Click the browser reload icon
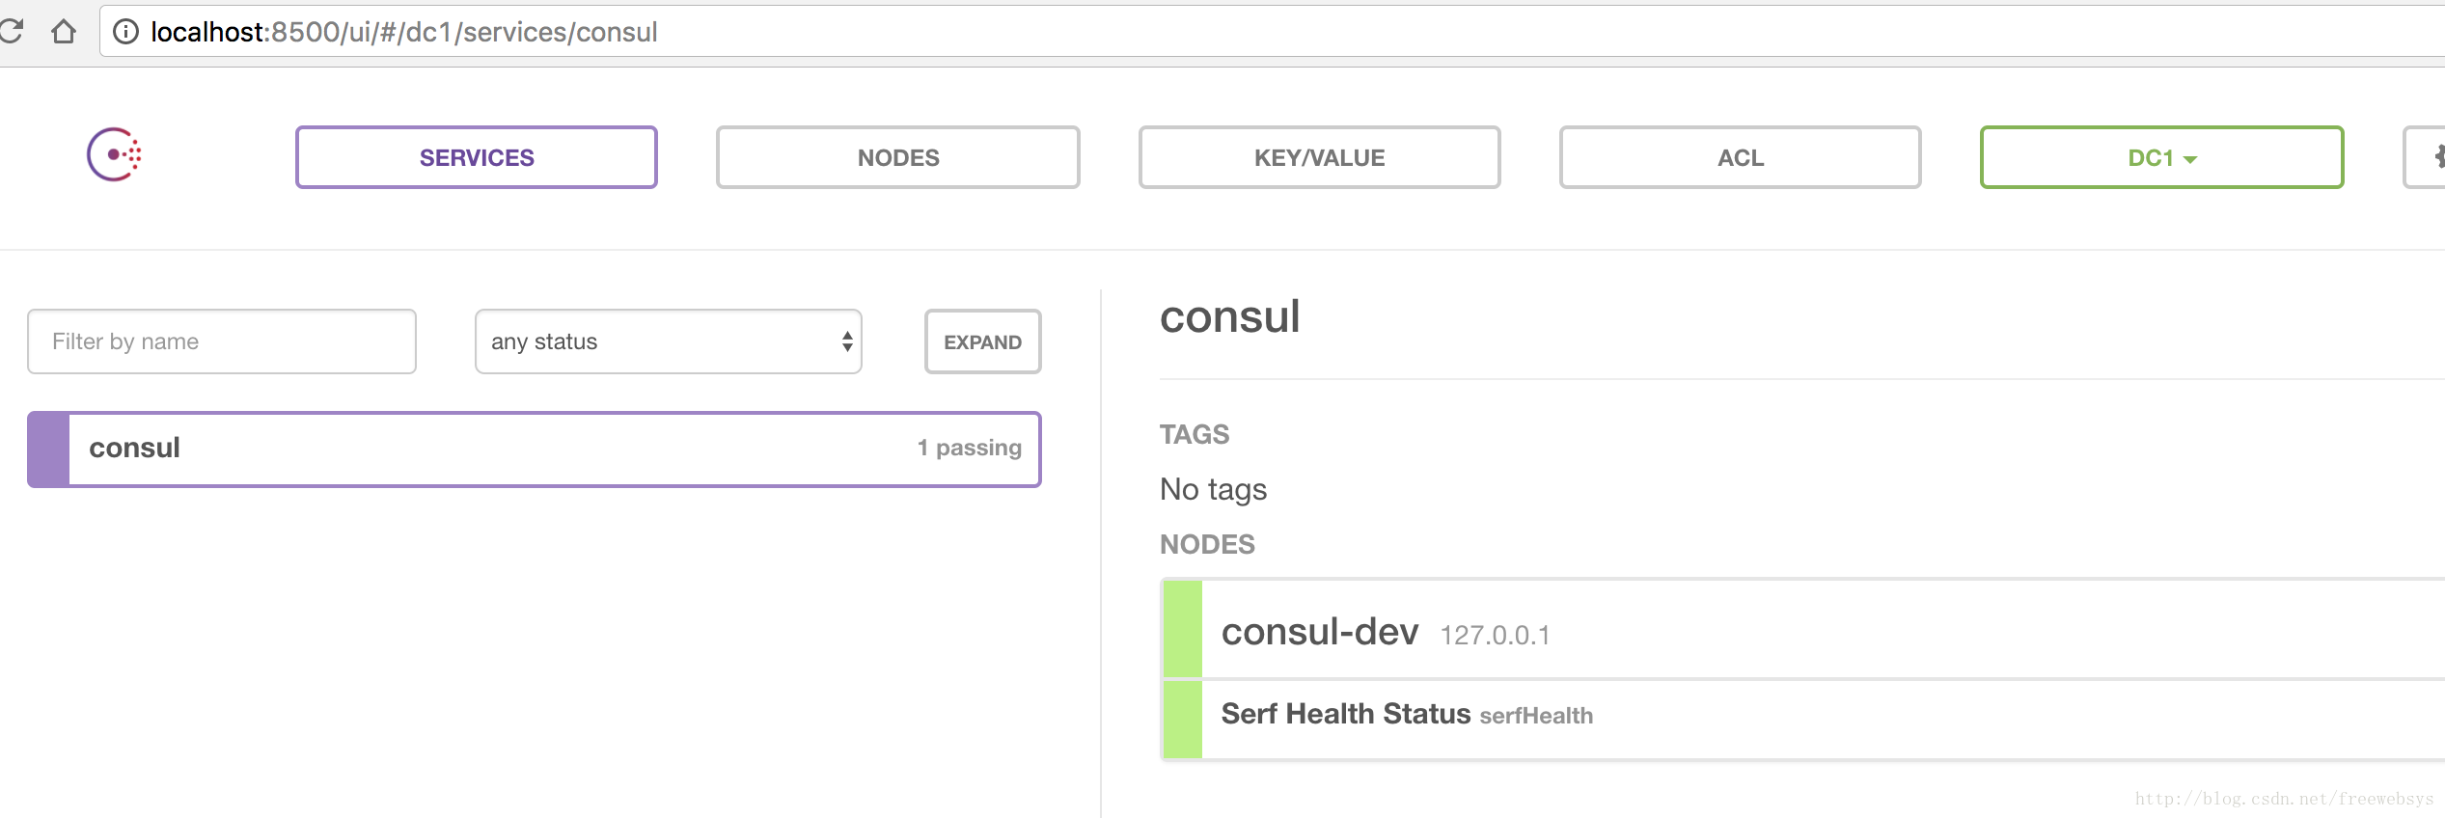Screen dimensions: 2445x818 11,32
